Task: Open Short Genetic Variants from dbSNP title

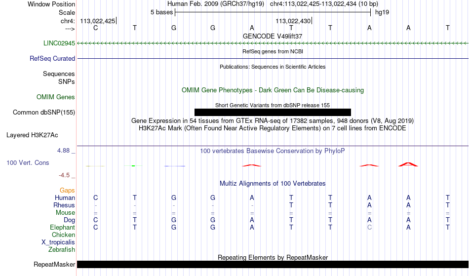Action: pyautogui.click(x=273, y=105)
